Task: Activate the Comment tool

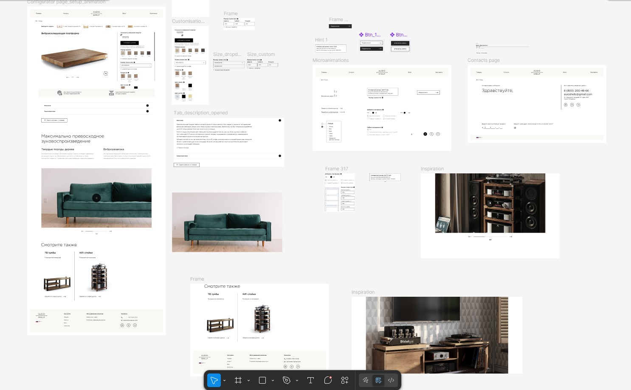Action: click(328, 380)
